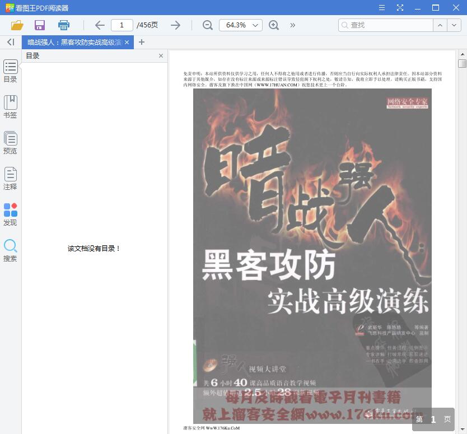This screenshot has width=467, height=434.
Task: Open the 预览 thumbnails panel
Action: coord(11,143)
